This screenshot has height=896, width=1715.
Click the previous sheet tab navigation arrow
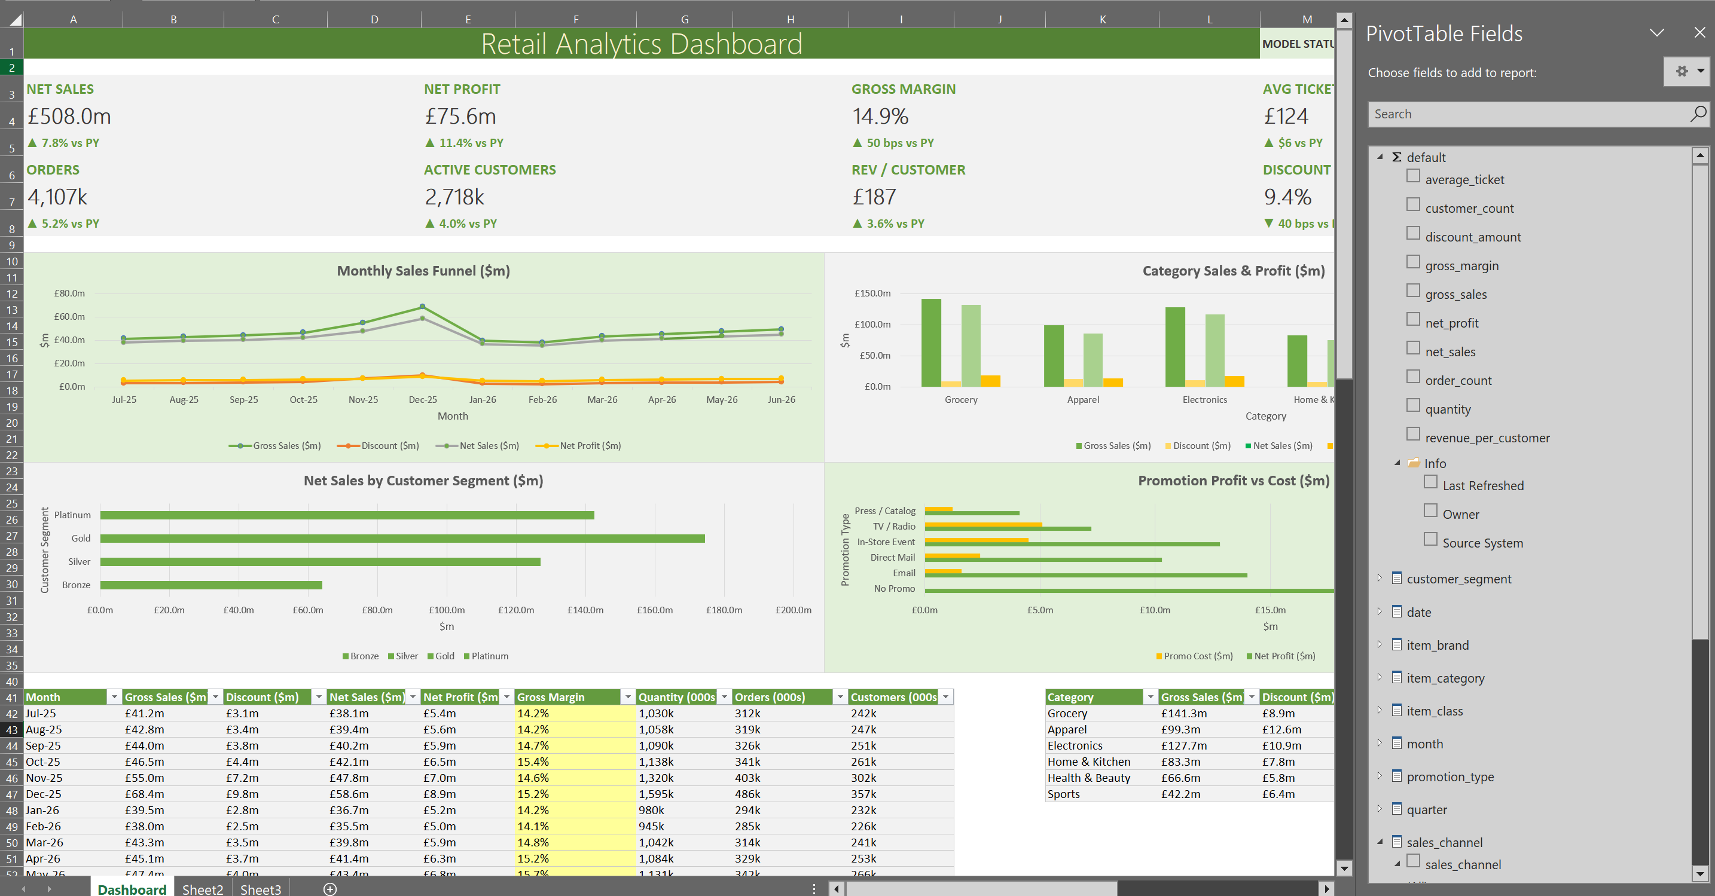point(23,889)
